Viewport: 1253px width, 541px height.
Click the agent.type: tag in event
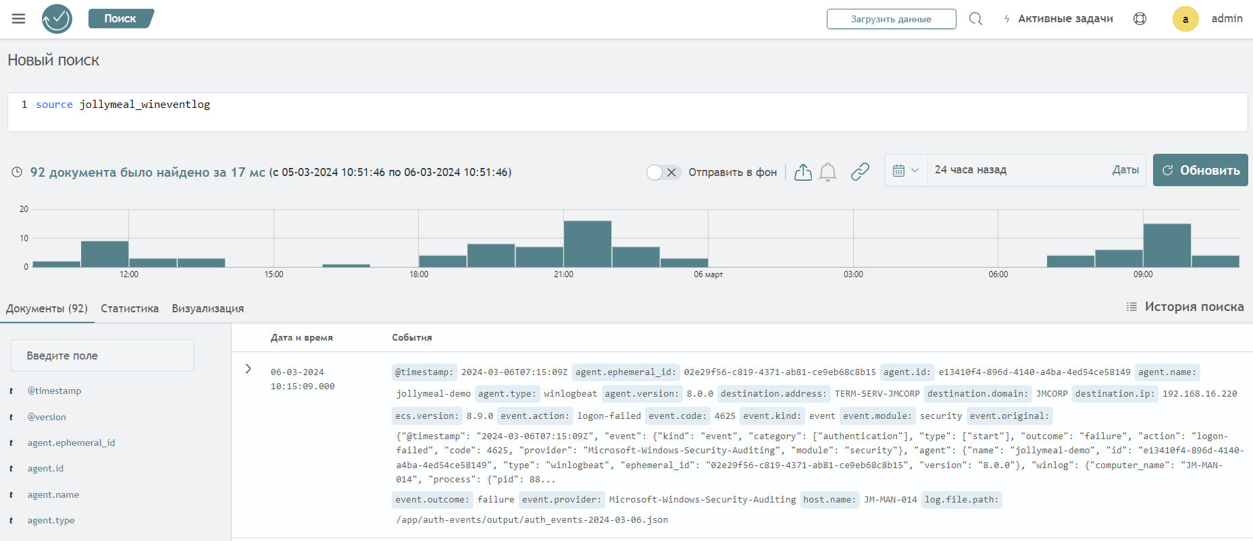(x=507, y=394)
